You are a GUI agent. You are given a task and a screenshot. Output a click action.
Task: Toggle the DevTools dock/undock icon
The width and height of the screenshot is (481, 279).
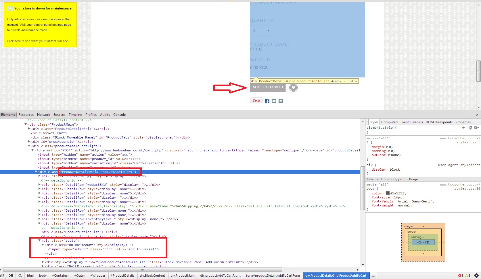click(x=3, y=276)
